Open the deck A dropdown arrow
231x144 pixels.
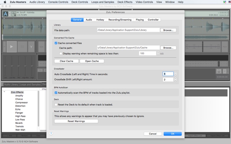click(x=10, y=14)
